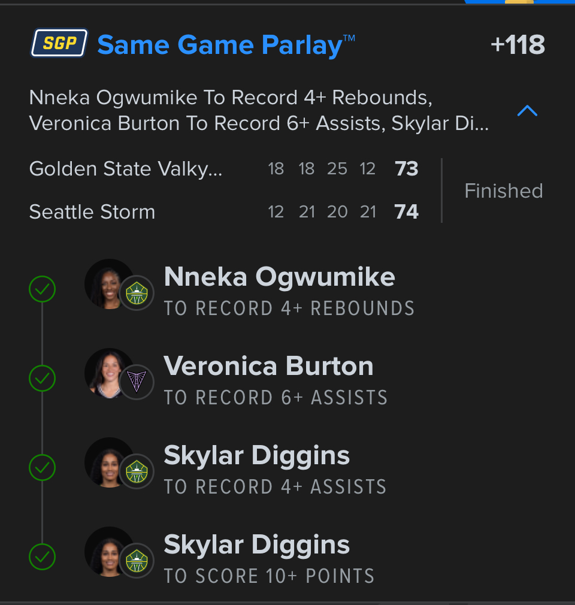The width and height of the screenshot is (575, 605).
Task: Click checkmark for Skylar Diggins 4+ assists
Action: pyautogui.click(x=43, y=468)
